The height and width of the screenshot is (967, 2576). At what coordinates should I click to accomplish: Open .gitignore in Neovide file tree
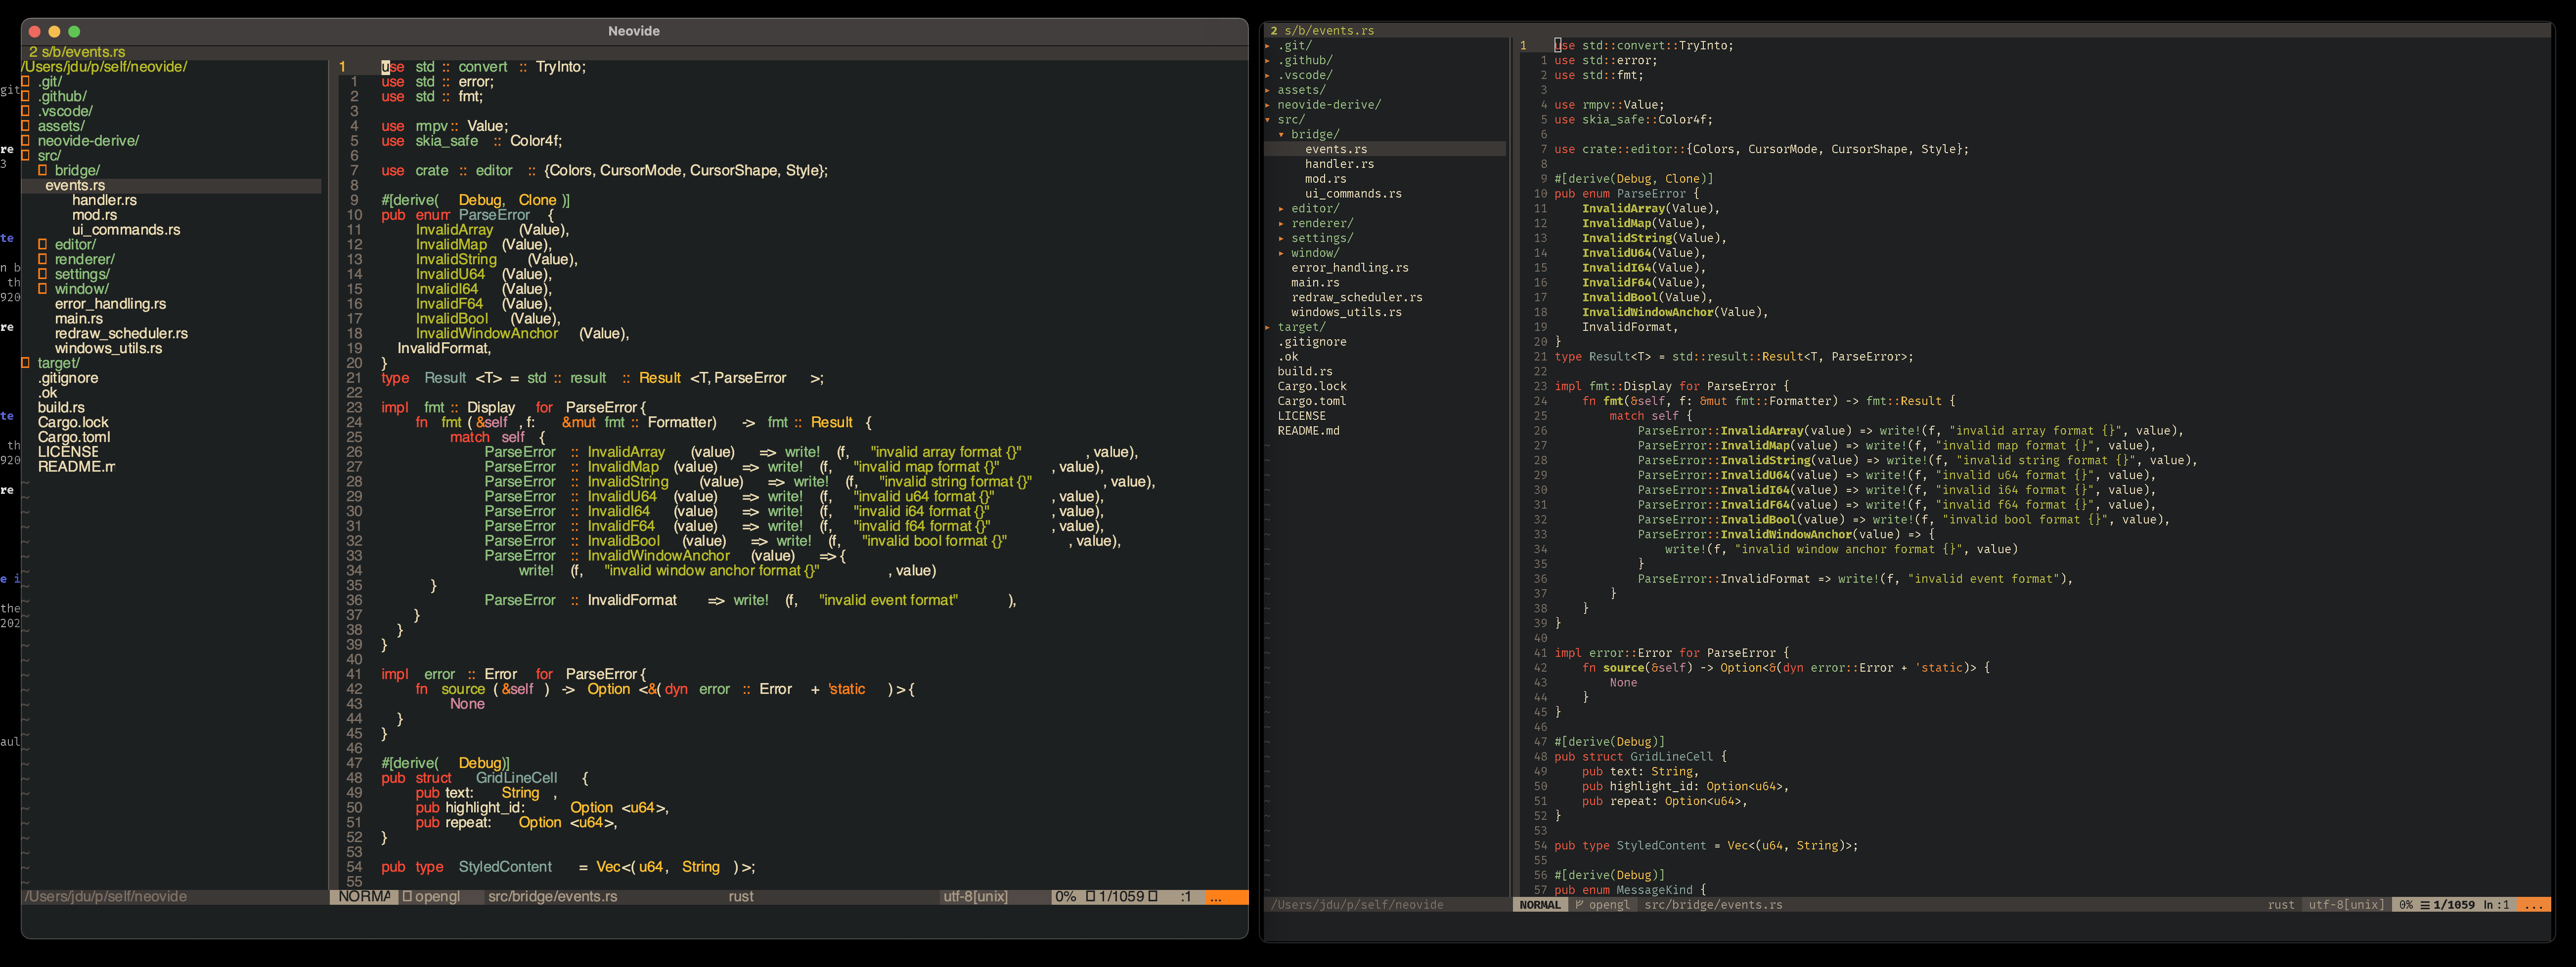(68, 379)
